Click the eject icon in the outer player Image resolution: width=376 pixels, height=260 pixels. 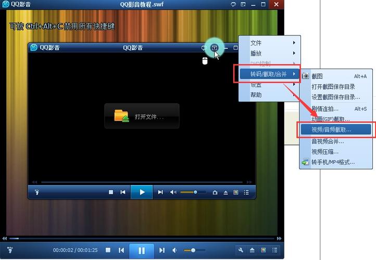coord(252,250)
